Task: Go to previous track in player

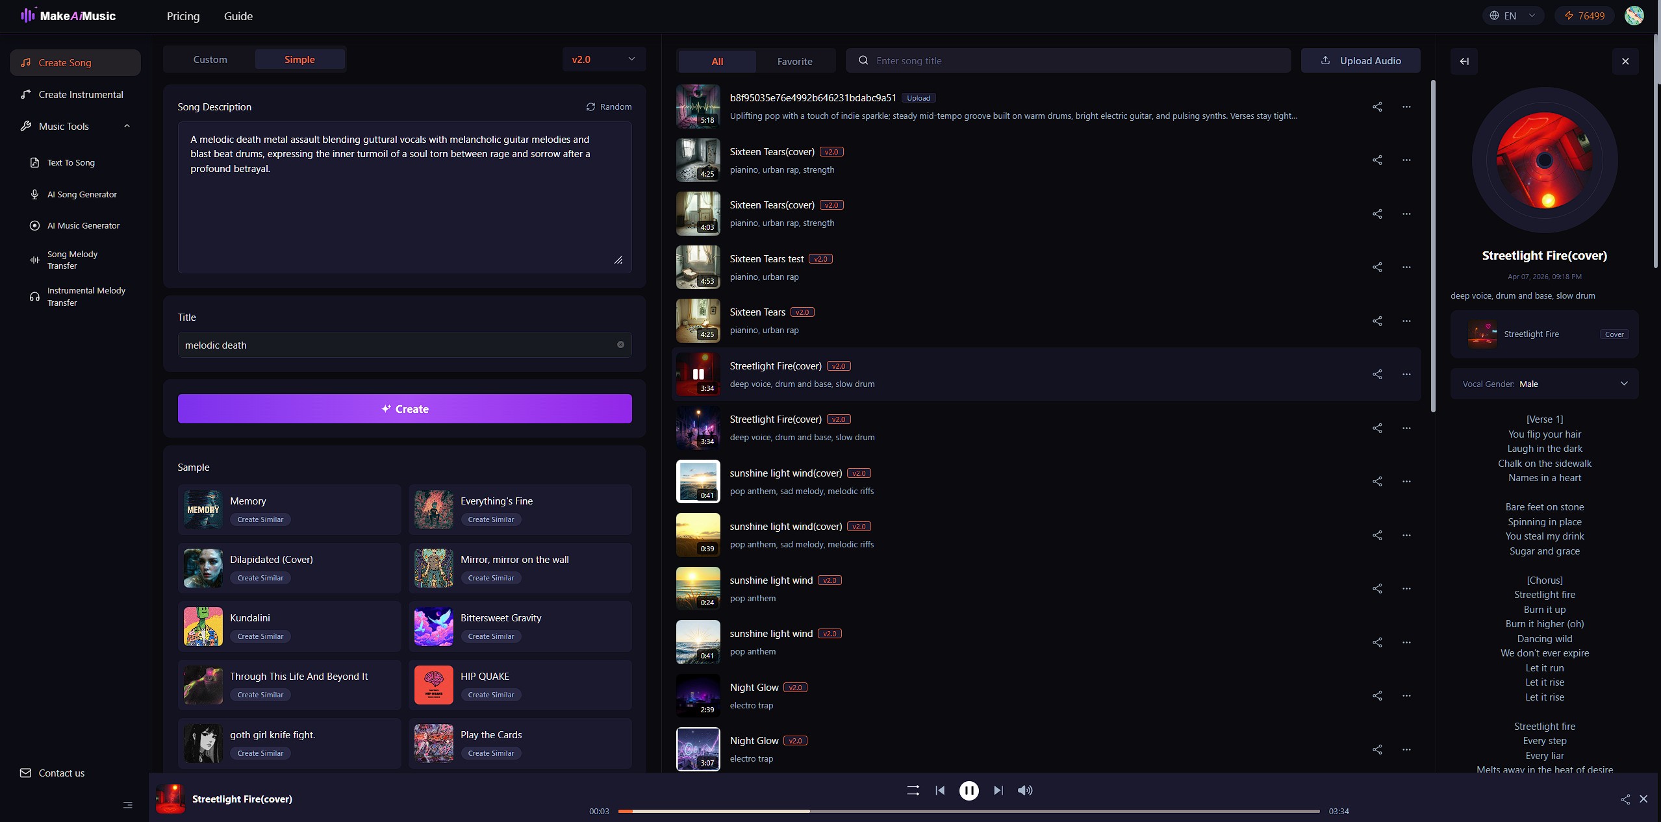Action: tap(940, 790)
